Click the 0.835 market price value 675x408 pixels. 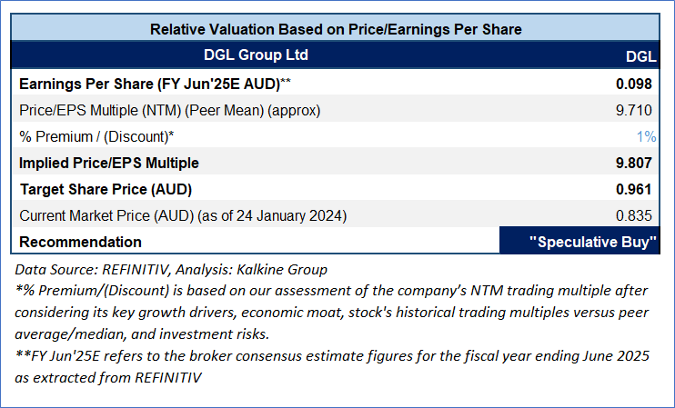point(639,215)
